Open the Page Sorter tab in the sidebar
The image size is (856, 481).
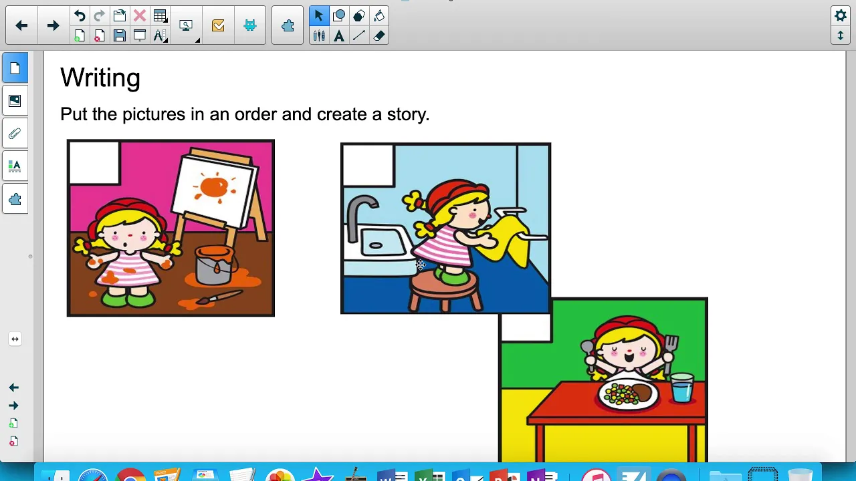[x=15, y=68]
